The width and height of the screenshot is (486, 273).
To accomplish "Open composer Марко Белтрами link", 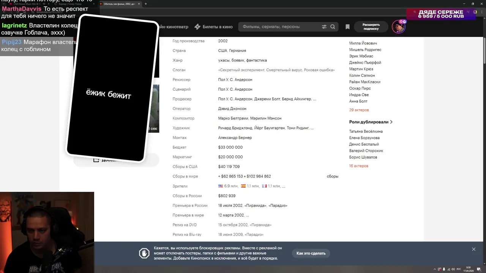I will [x=233, y=118].
